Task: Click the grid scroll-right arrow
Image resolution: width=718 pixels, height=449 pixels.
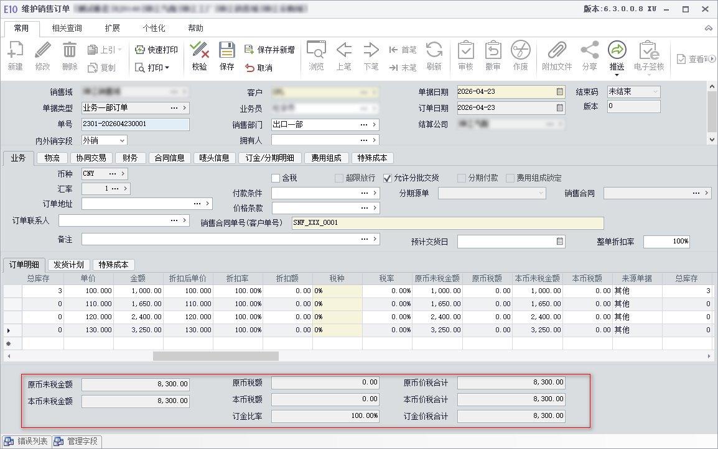Action: point(709,356)
